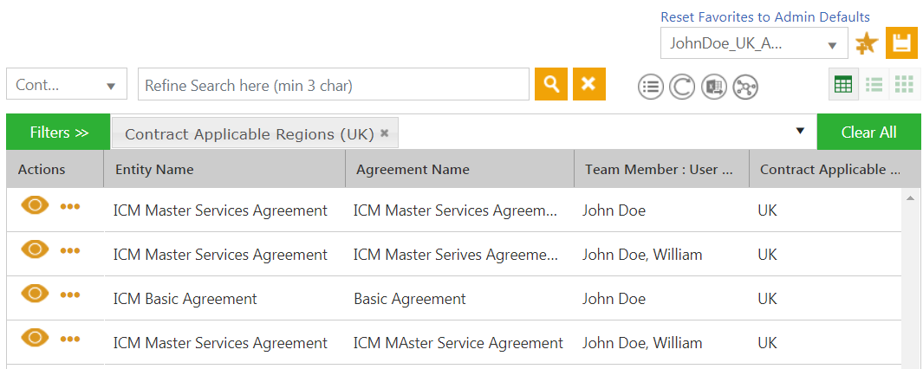Click the Agreement Name column header
This screenshot has width=923, height=369.
tap(413, 170)
